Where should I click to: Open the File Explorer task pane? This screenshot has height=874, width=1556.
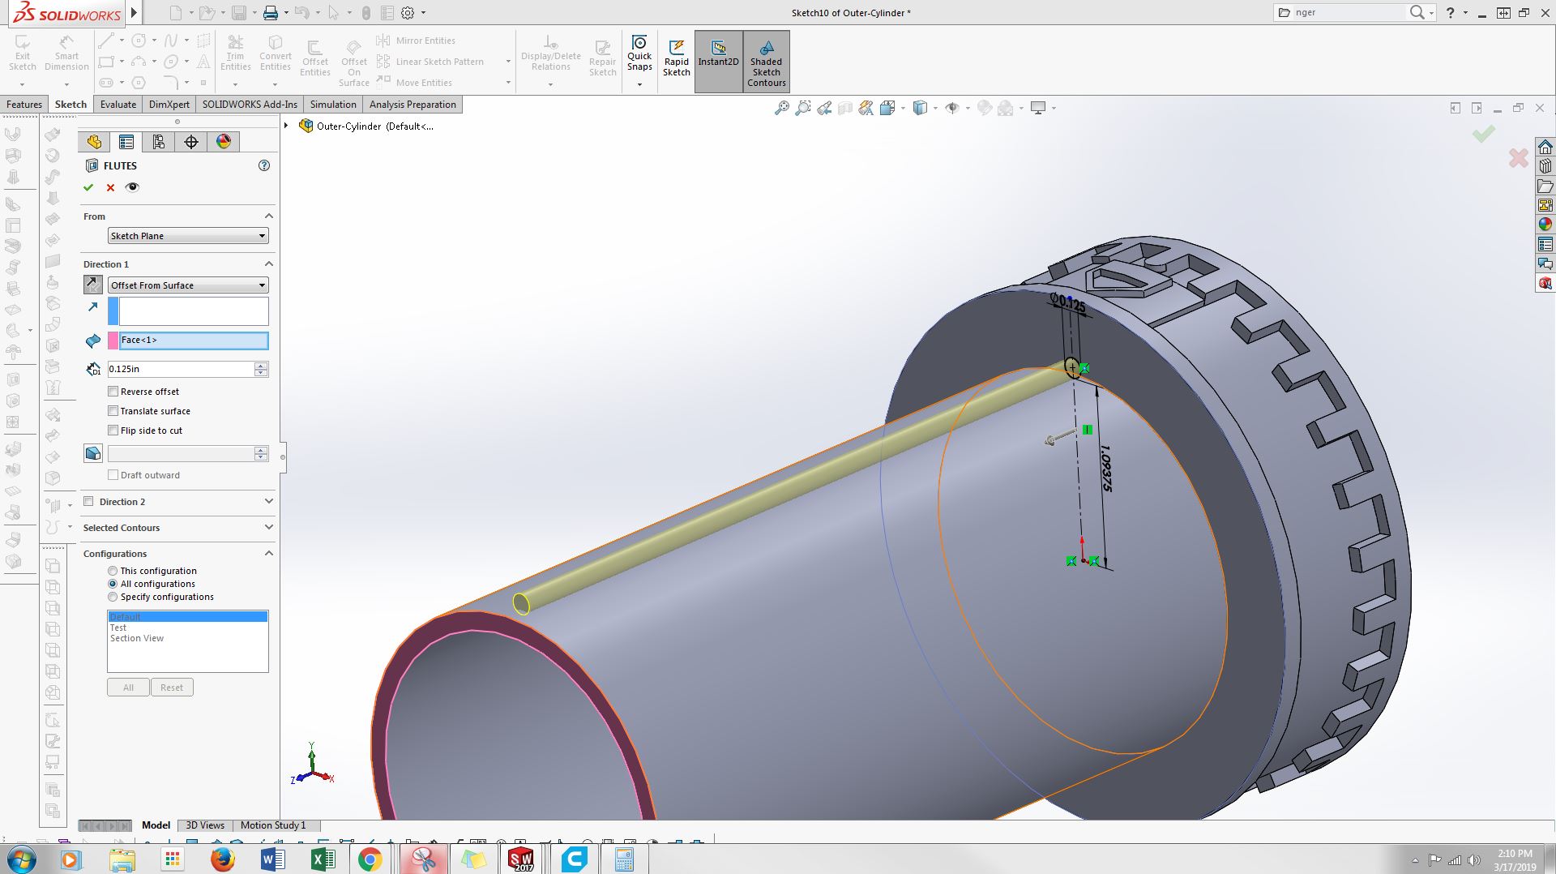1545,186
